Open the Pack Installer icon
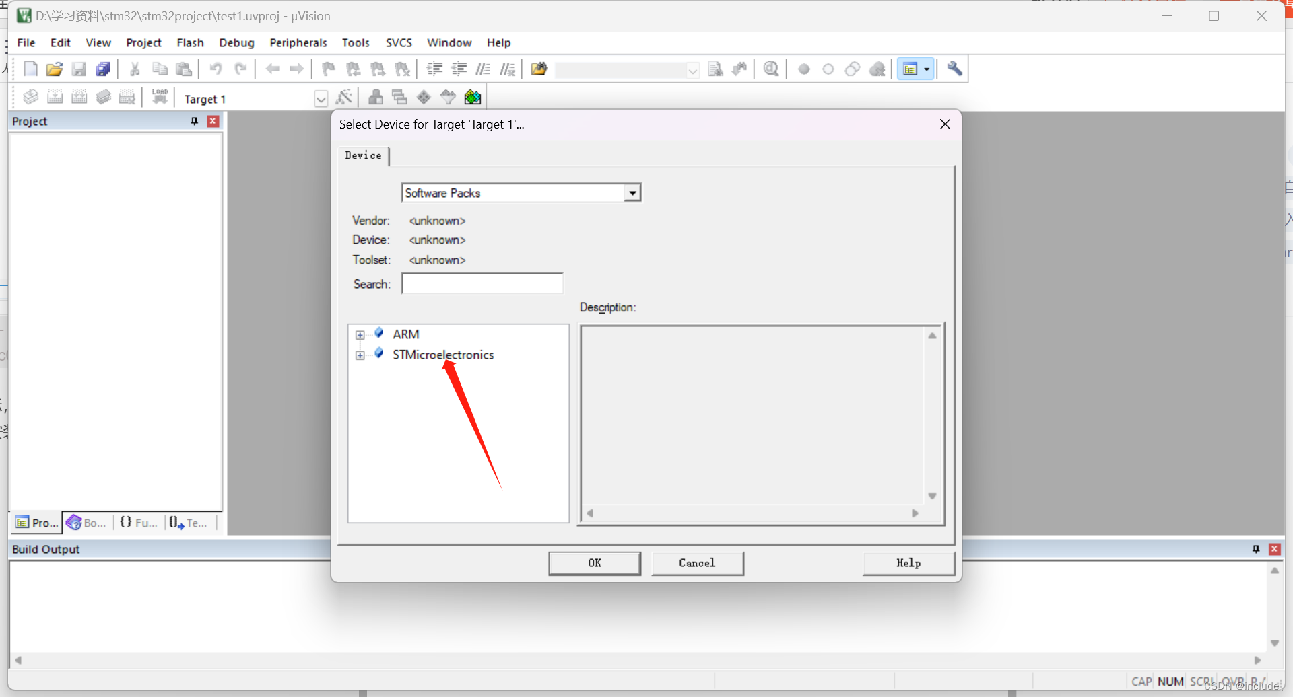Viewport: 1293px width, 697px height. 473,98
